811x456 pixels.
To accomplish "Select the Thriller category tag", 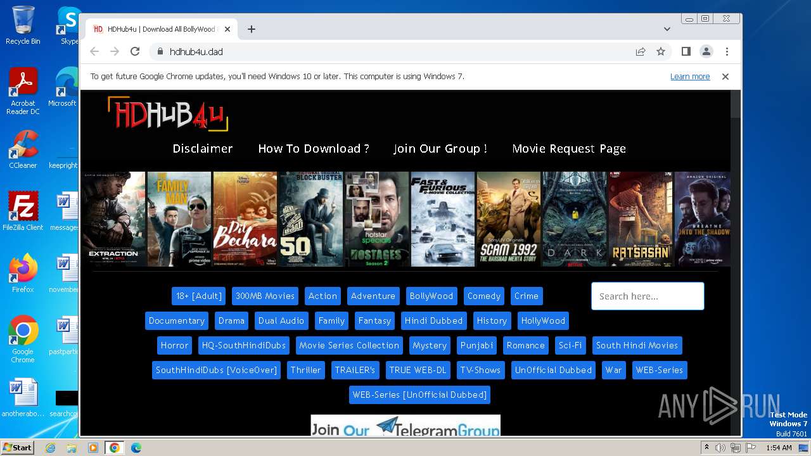I will pos(305,370).
